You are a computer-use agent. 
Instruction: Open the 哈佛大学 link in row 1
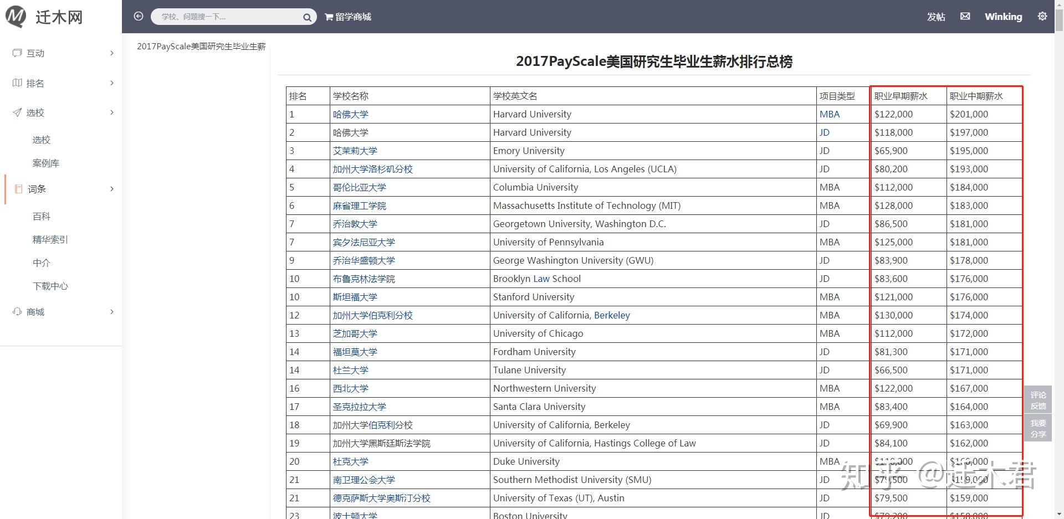coord(350,115)
